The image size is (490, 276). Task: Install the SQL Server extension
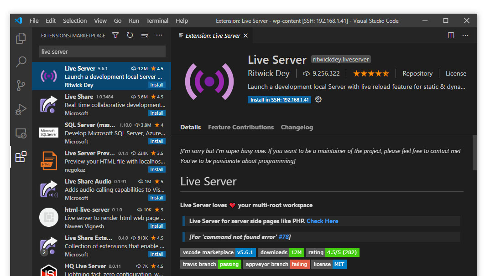tap(156, 141)
